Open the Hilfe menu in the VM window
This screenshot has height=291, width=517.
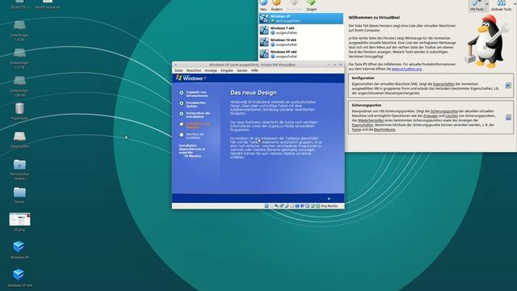[254, 70]
